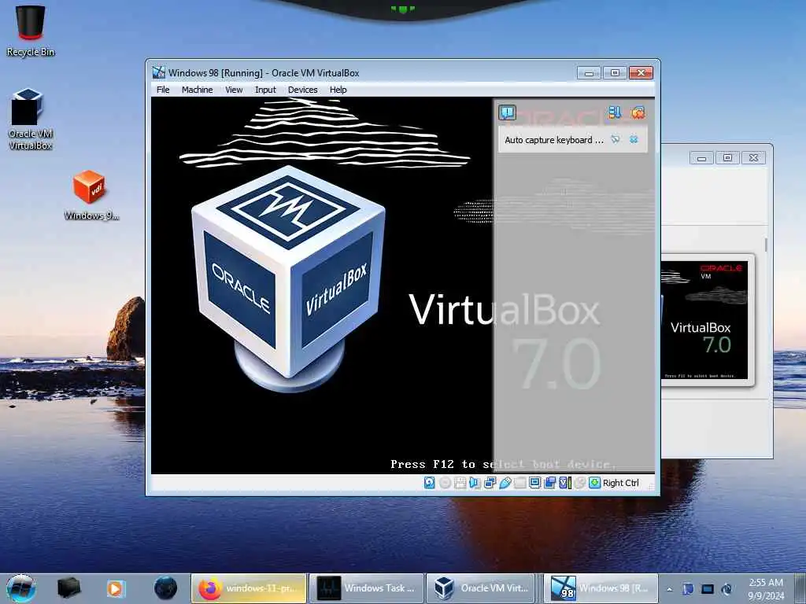Image resolution: width=806 pixels, height=604 pixels.
Task: Open the Input menu
Action: coord(265,90)
